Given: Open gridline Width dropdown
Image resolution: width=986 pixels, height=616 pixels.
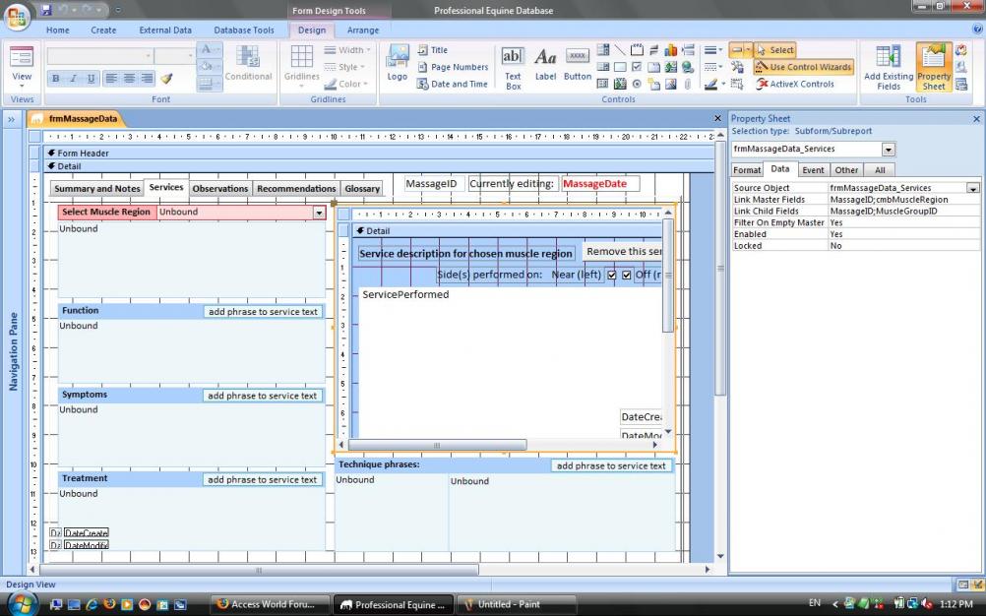Looking at the screenshot, I should [x=347, y=49].
